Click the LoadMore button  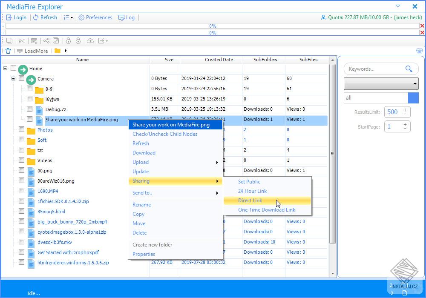tap(32, 51)
